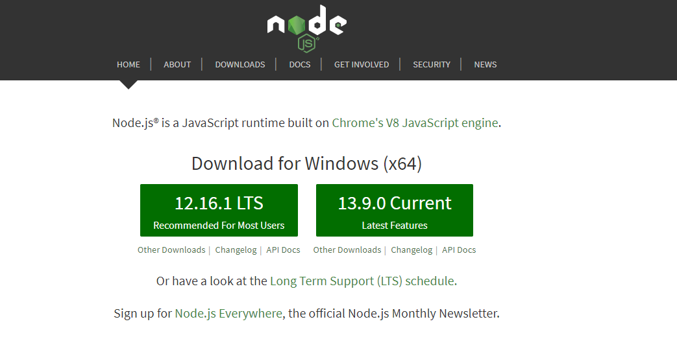
Task: Open the Long Term Support (LTS) schedule link
Action: [362, 281]
